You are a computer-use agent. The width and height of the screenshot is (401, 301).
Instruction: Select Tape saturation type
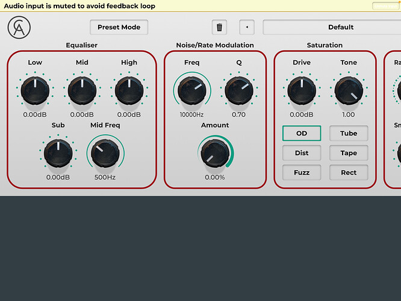349,153
